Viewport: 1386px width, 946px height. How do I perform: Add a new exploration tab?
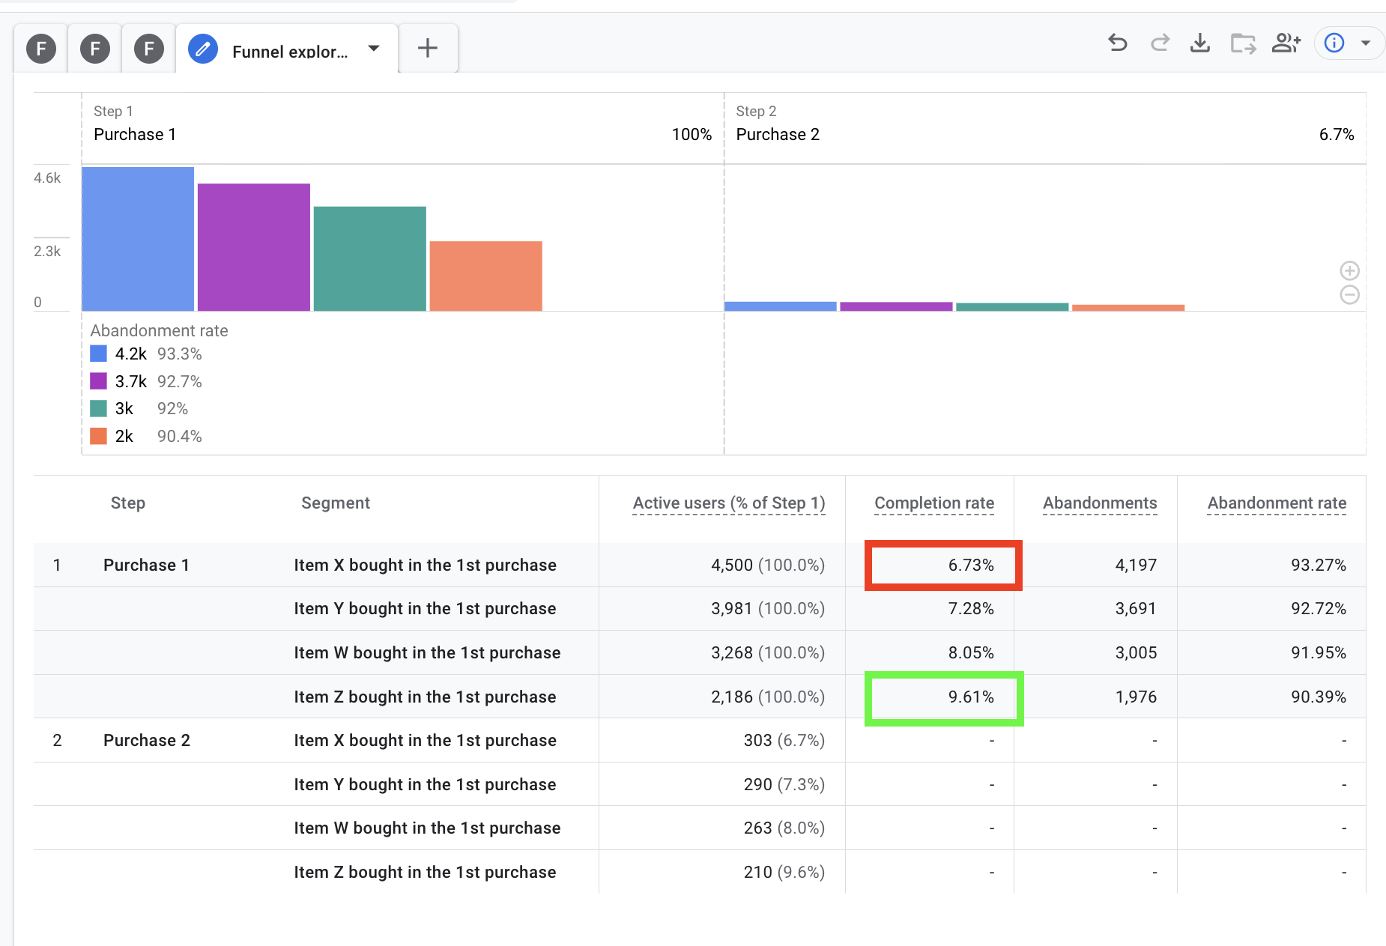428,49
